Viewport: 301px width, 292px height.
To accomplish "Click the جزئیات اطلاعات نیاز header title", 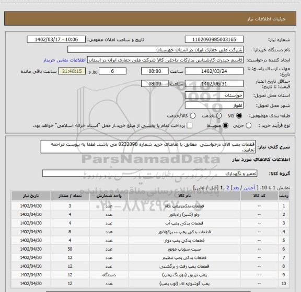I will [x=267, y=19].
